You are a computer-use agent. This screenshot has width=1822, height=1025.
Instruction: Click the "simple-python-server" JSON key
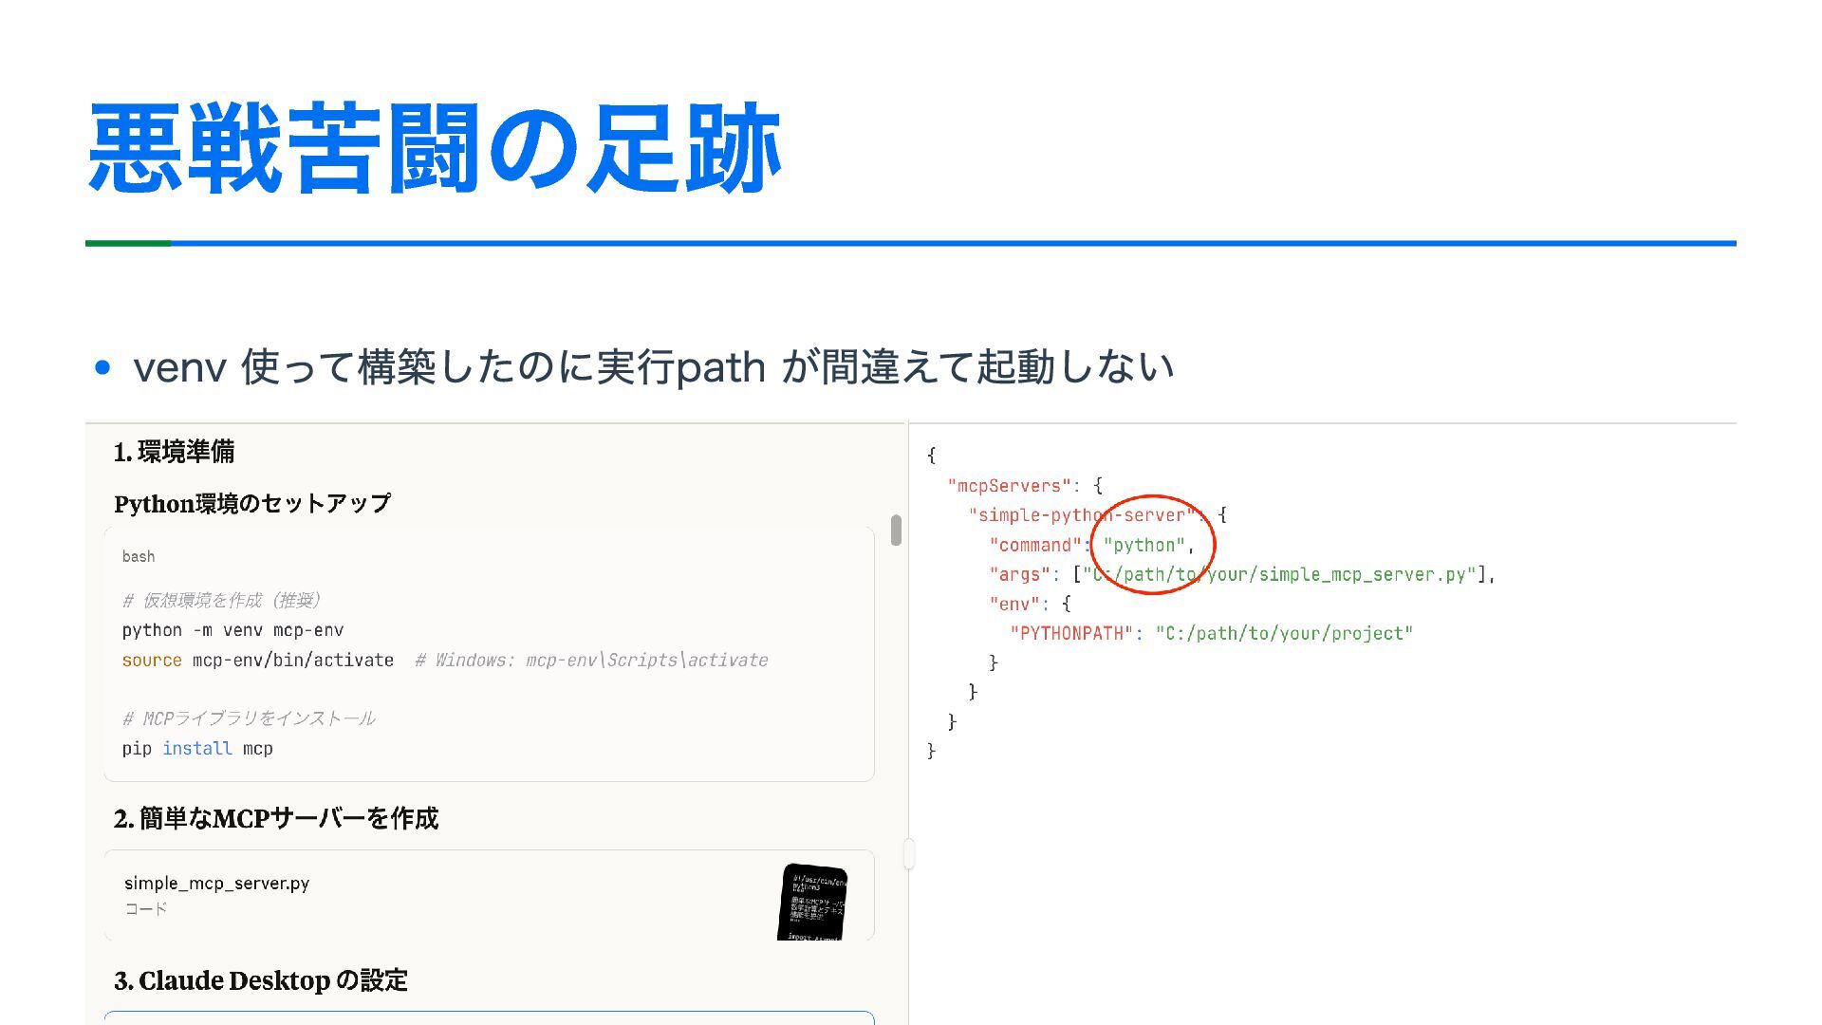(1082, 515)
